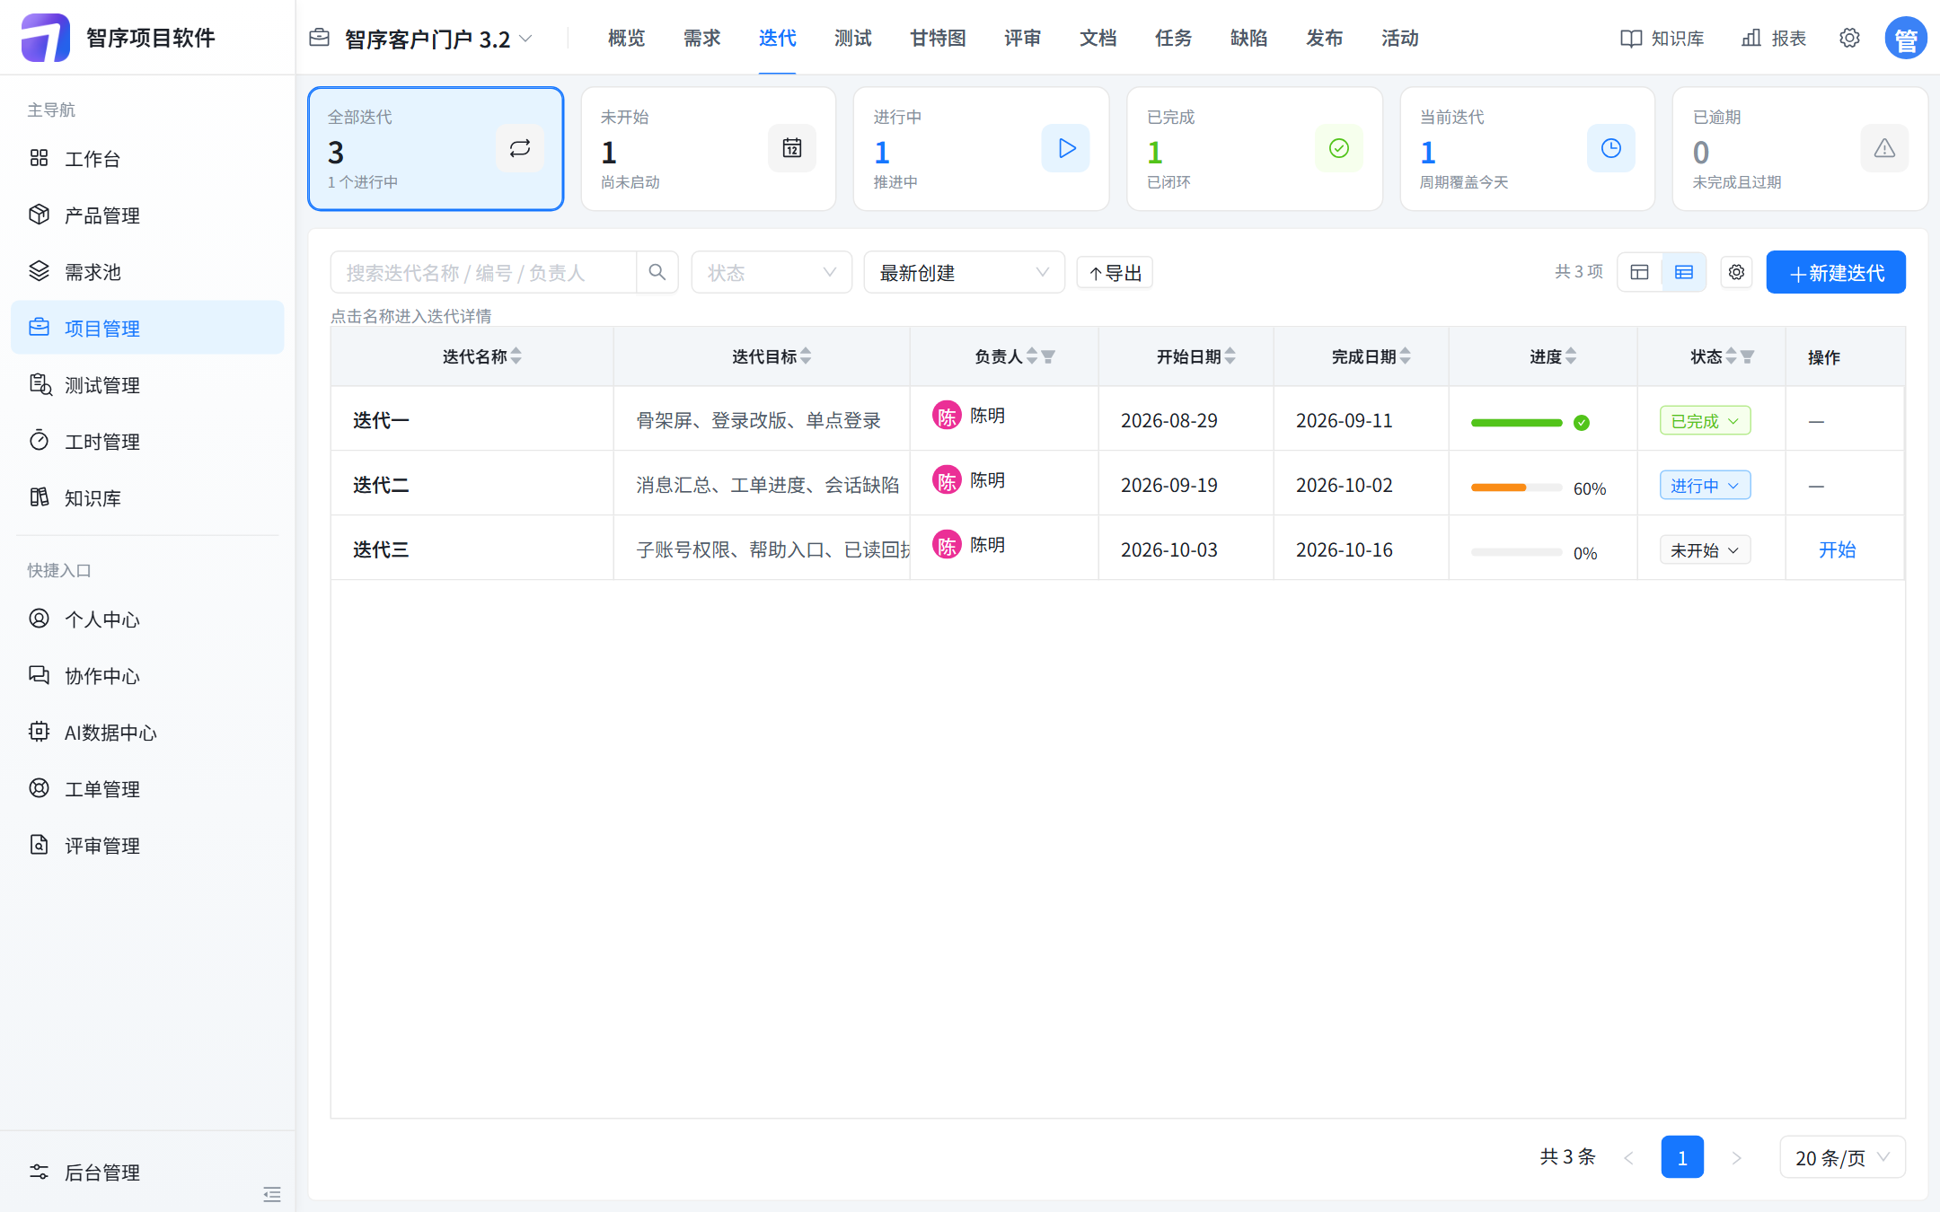Image resolution: width=1940 pixels, height=1212 pixels.
Task: Open 报表 in the top bar
Action: (x=1774, y=38)
